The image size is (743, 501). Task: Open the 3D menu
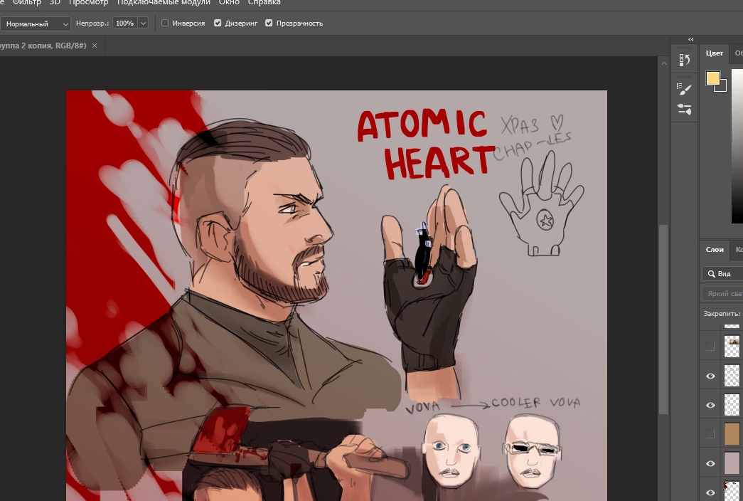[x=55, y=2]
